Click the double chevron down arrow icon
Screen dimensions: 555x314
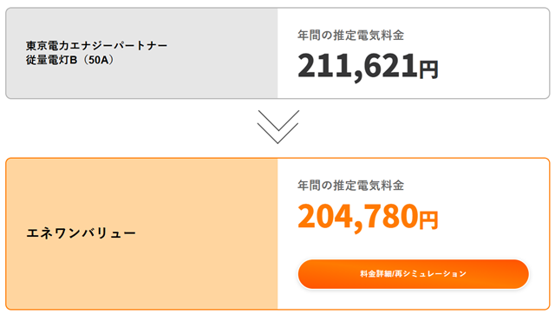pyautogui.click(x=277, y=127)
